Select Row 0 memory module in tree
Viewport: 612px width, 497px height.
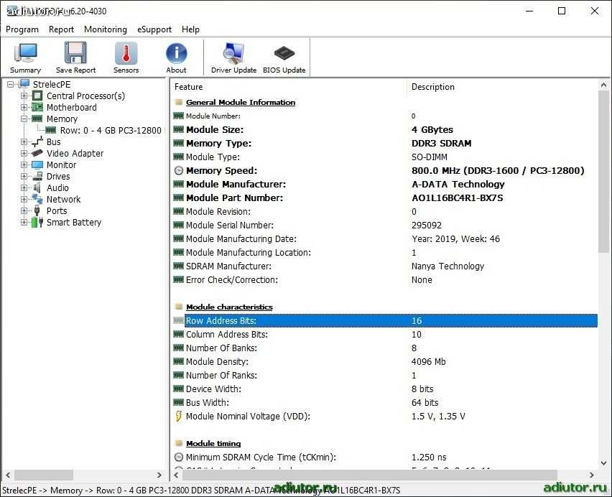click(111, 130)
